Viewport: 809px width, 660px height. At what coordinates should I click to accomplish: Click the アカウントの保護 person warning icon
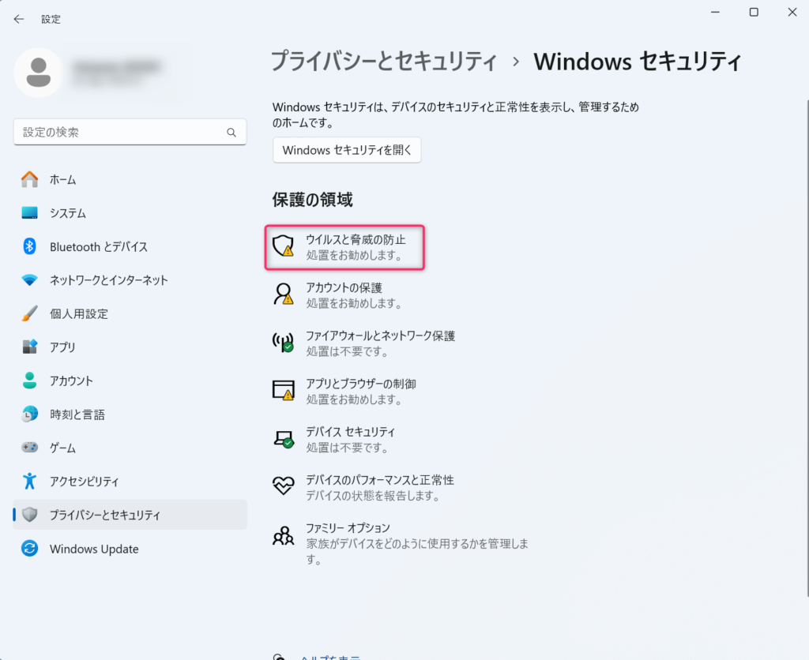[x=284, y=294]
